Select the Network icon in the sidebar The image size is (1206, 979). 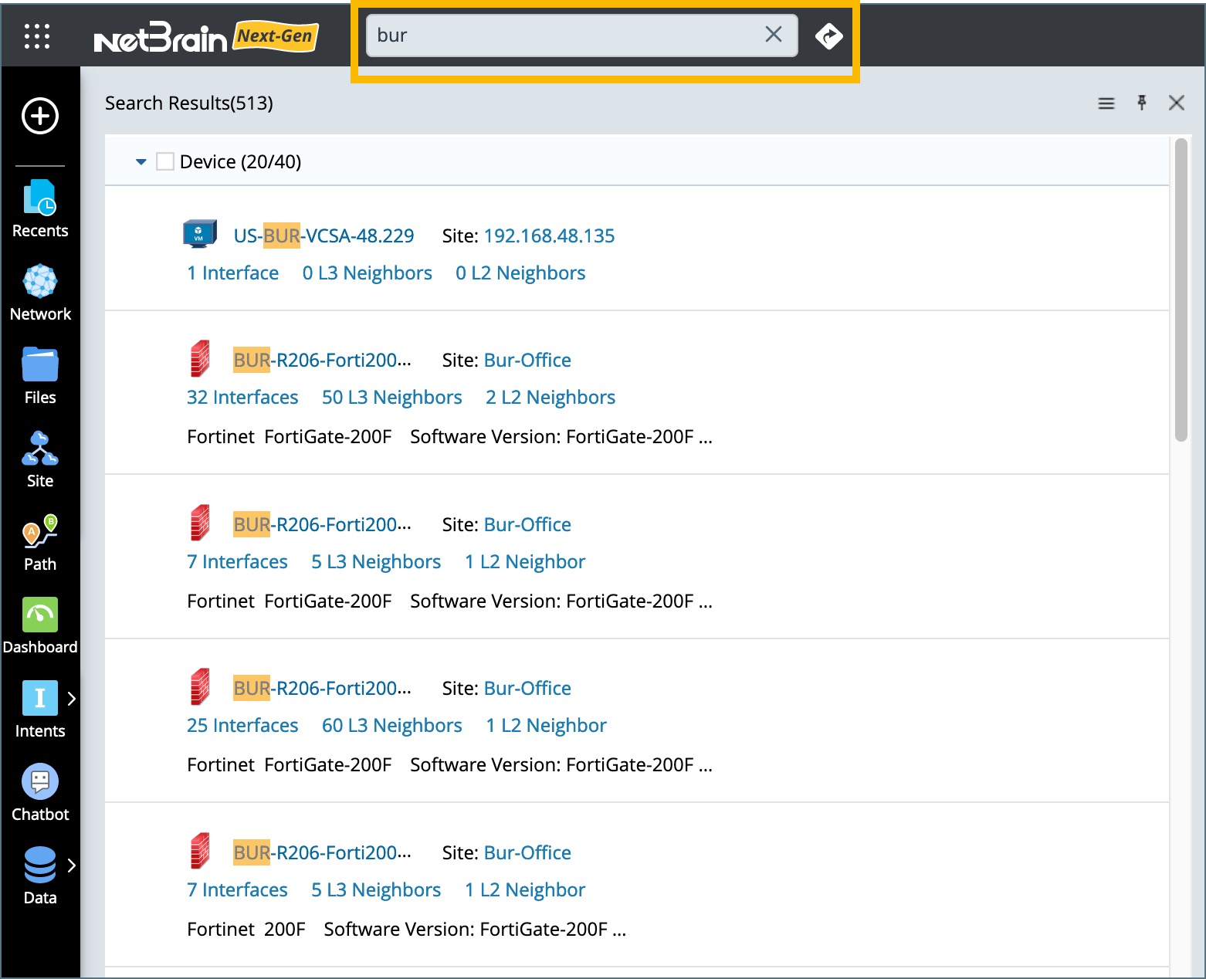[39, 286]
